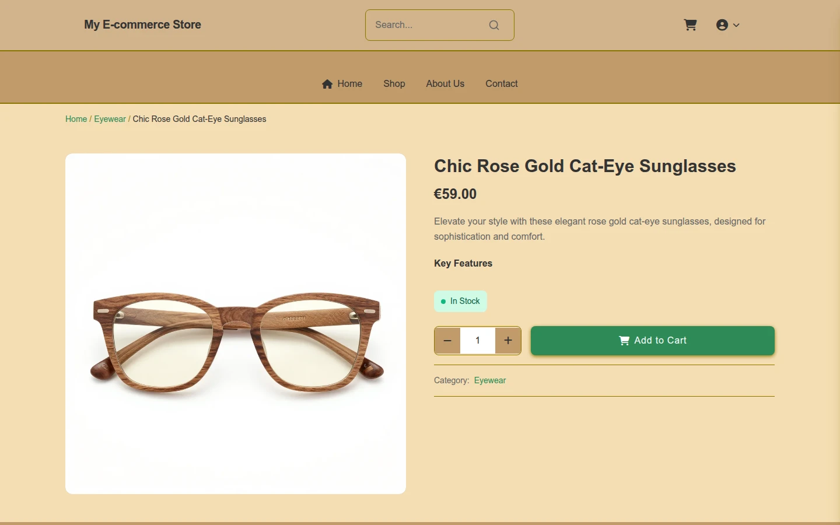Open the Eyewear category link
Viewport: 840px width, 525px height.
pyautogui.click(x=490, y=380)
